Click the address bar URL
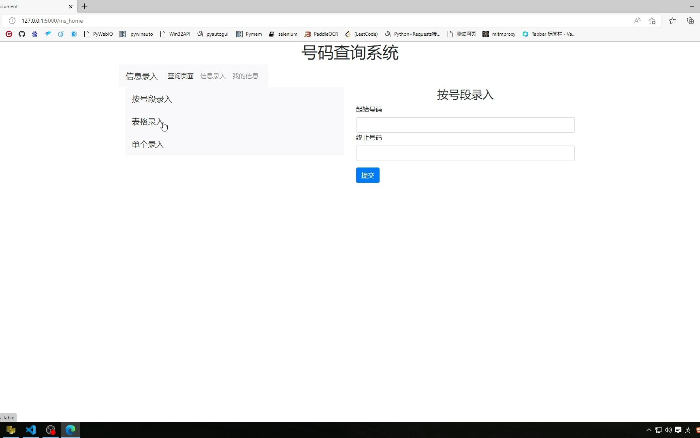This screenshot has height=438, width=700. [52, 21]
